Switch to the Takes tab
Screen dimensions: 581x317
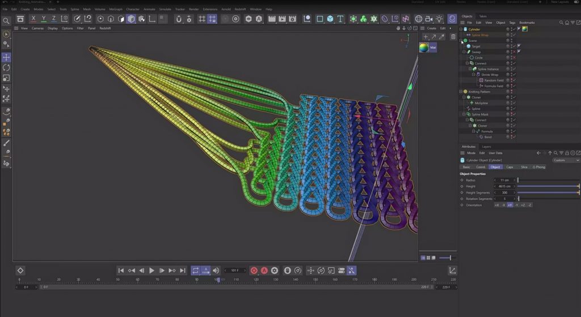[483, 16]
